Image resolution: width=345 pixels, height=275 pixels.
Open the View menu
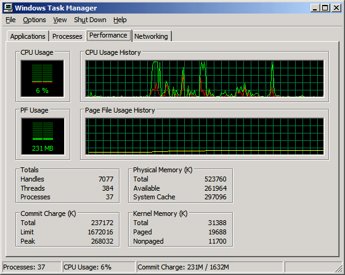60,20
